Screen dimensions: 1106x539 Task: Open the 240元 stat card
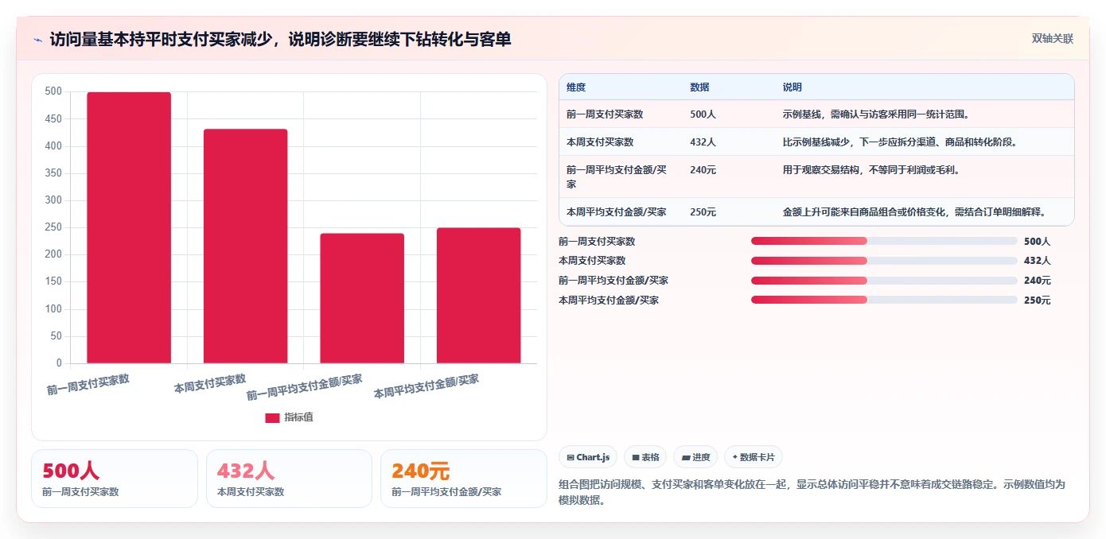(464, 479)
